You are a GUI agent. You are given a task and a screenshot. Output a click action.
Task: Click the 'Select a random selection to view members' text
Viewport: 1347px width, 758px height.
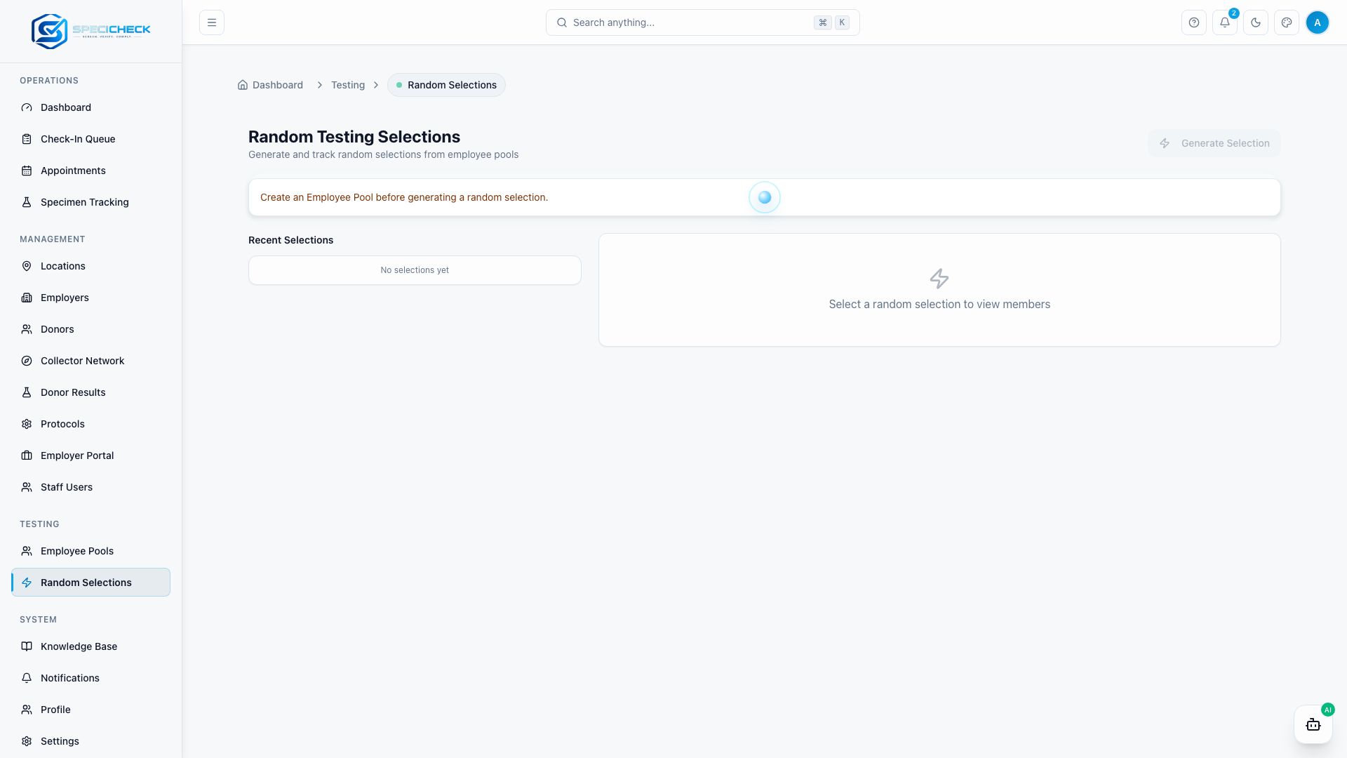coord(939,304)
